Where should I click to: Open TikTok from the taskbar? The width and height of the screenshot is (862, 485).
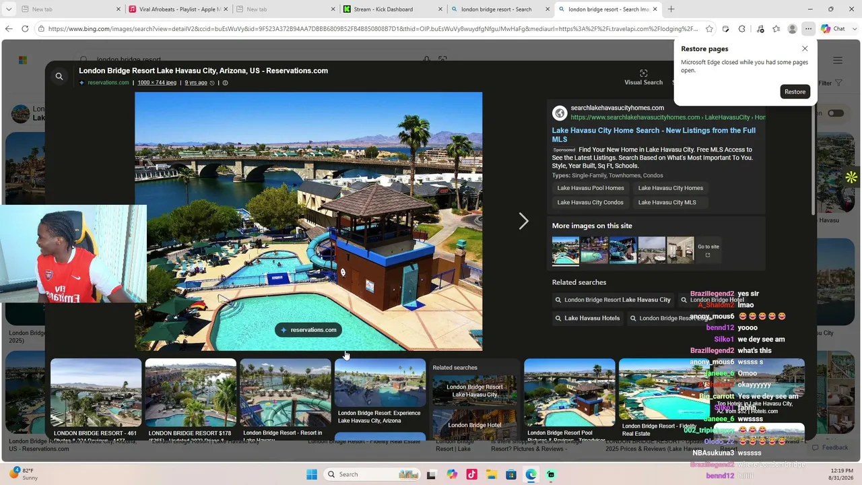coord(471,474)
